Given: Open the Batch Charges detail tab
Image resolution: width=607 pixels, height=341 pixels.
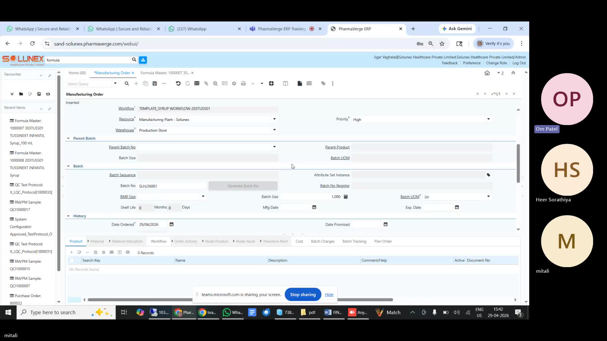Looking at the screenshot, I should 322,241.
